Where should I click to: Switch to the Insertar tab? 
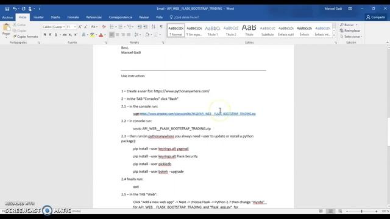point(38,18)
